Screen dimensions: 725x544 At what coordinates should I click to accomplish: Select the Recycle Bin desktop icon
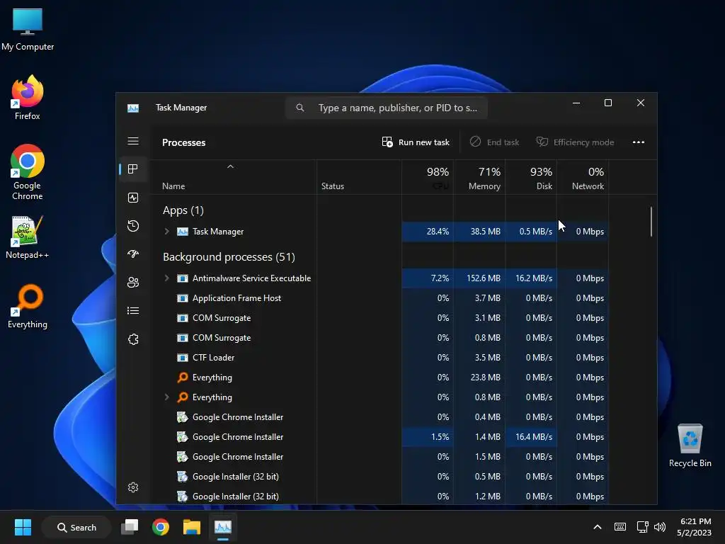[690, 446]
